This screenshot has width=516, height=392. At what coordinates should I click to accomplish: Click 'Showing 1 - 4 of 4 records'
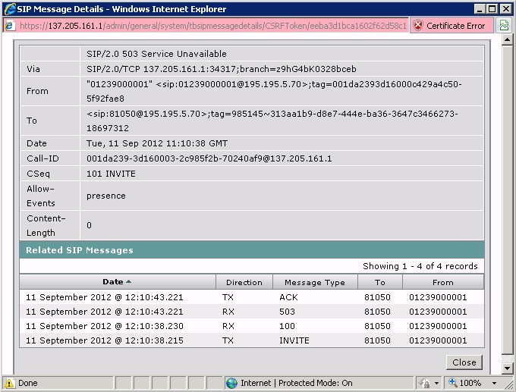point(420,266)
